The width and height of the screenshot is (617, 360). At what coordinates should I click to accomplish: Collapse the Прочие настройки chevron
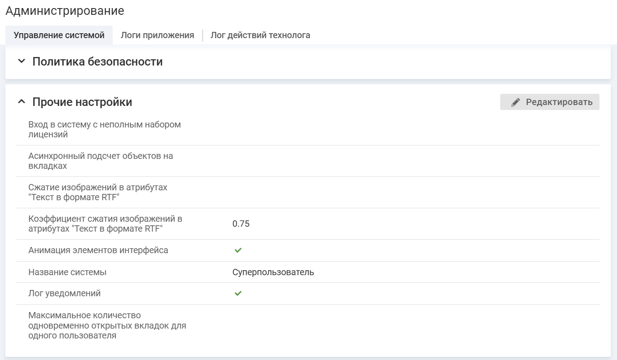(x=22, y=102)
